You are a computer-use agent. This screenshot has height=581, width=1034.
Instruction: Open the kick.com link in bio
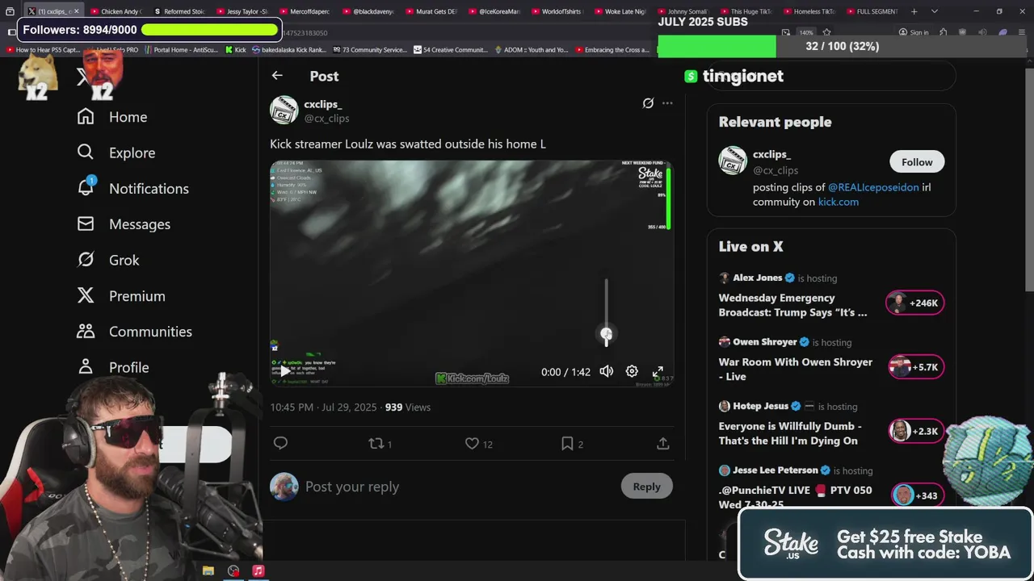(838, 202)
